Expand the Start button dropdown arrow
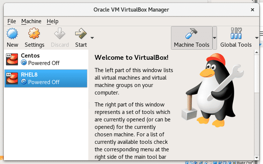 [x=92, y=38]
